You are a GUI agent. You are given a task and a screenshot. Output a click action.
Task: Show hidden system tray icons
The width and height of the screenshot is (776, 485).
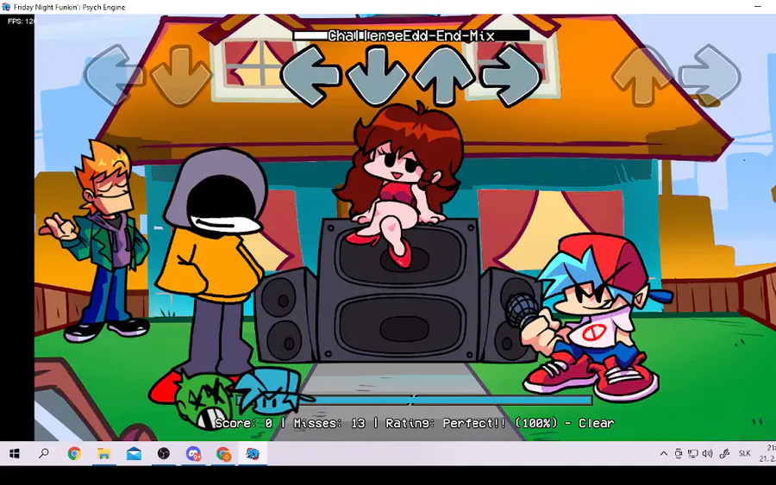(664, 453)
